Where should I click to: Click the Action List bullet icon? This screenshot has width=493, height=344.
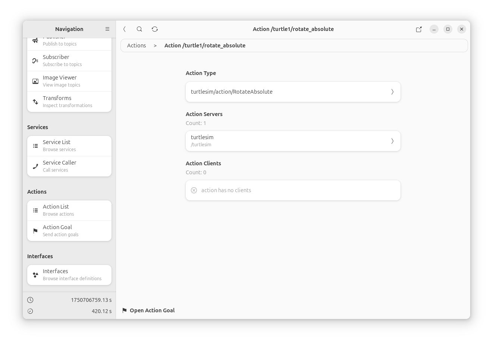pyautogui.click(x=35, y=210)
